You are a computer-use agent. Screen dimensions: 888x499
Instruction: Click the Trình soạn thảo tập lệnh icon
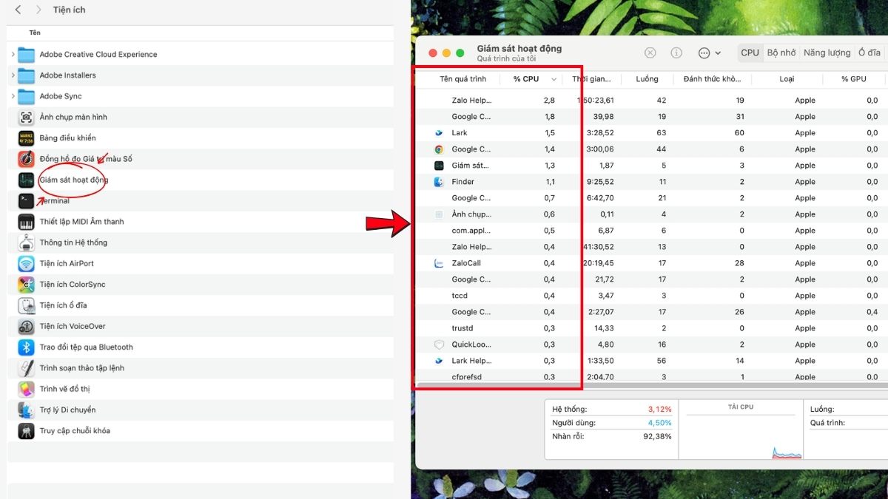27,368
